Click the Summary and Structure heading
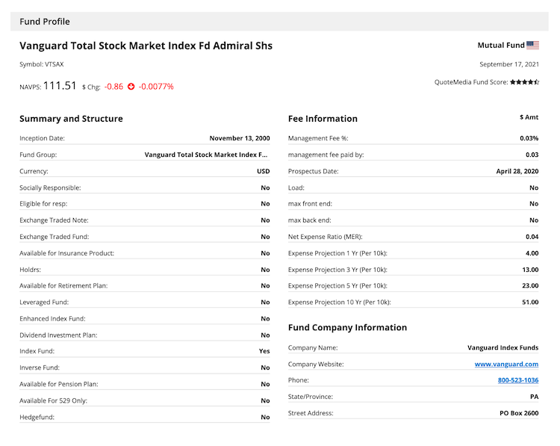 click(71, 119)
